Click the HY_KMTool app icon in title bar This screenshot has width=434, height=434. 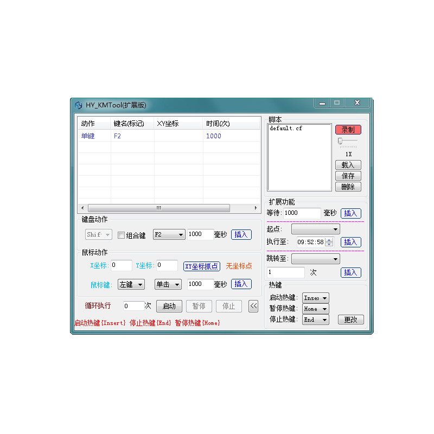[x=78, y=105]
